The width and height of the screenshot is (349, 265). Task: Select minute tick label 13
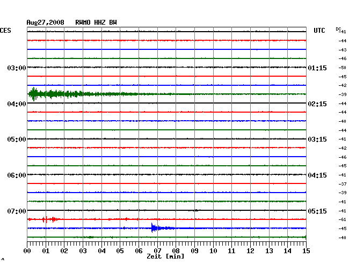pyautogui.click(x=269, y=251)
